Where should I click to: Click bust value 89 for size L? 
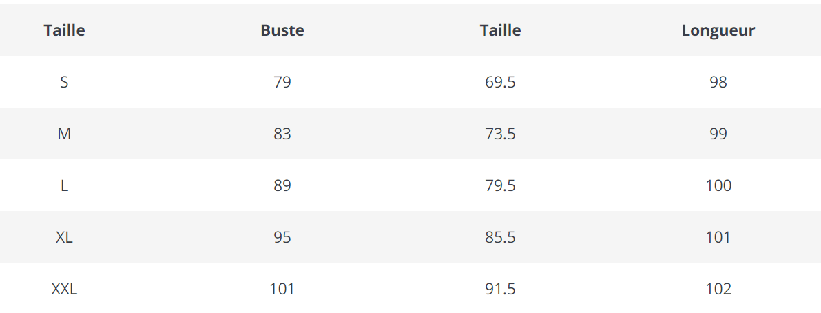(282, 185)
